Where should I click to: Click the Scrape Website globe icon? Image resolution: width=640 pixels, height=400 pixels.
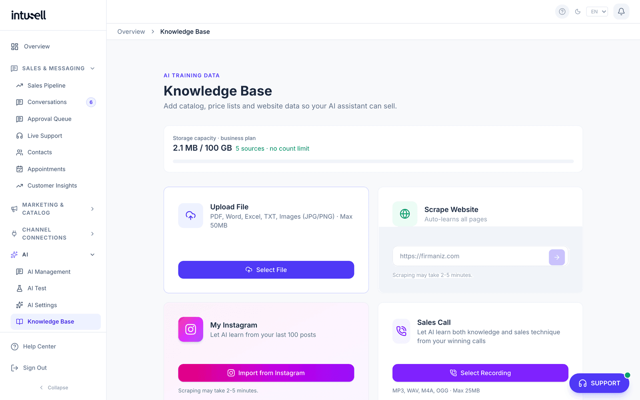pyautogui.click(x=405, y=214)
